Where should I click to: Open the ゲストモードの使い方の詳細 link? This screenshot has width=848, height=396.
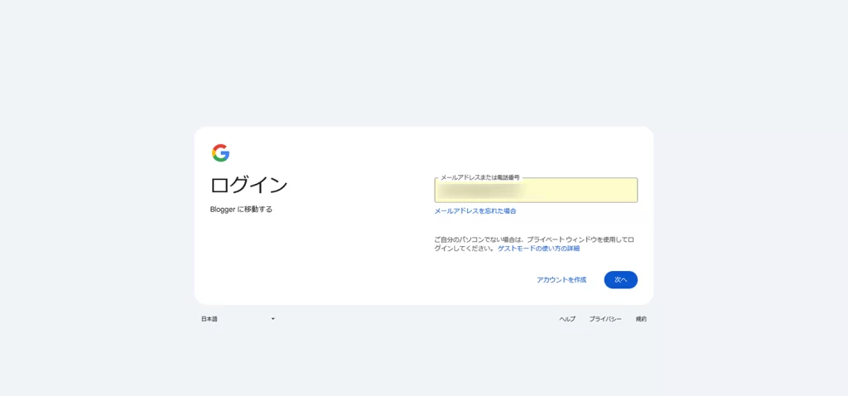538,249
